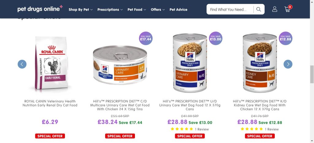Open Royal Canin Early Renal Dry Cat Food link
The image size is (314, 143).
point(50,103)
